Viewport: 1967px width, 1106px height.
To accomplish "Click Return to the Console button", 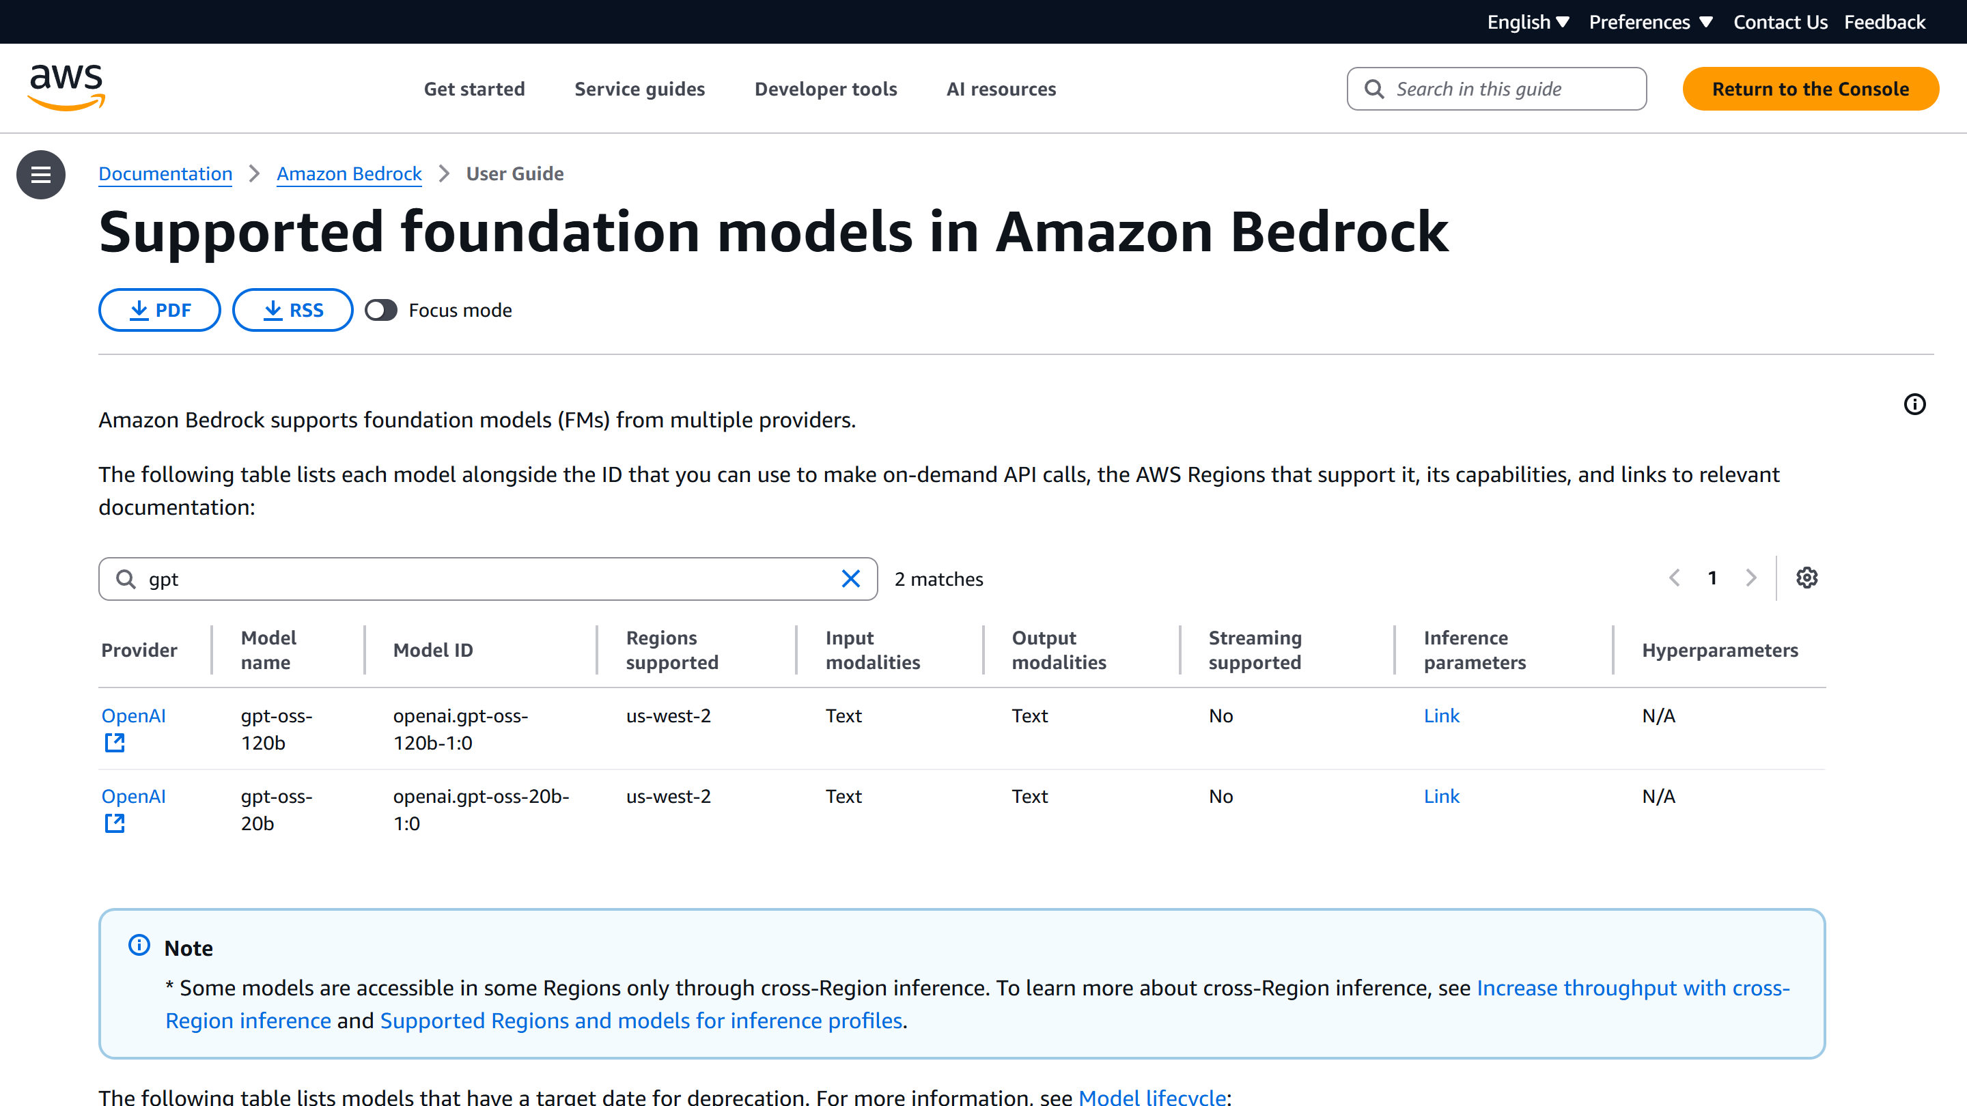I will 1811,89.
